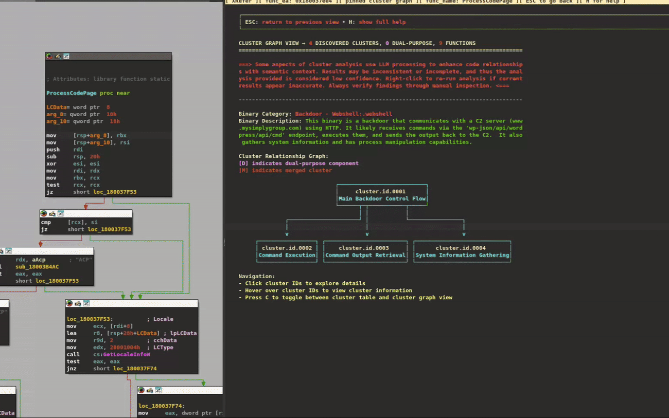Click the pencil icon on the ProcessCodePage block

click(58, 56)
